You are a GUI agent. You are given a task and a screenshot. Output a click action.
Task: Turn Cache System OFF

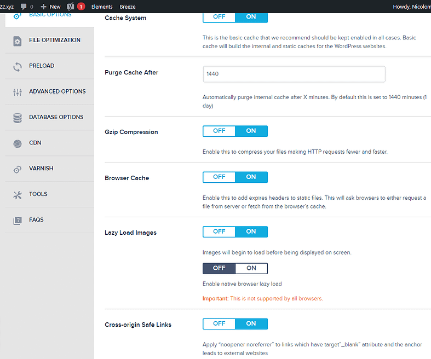tap(219, 18)
